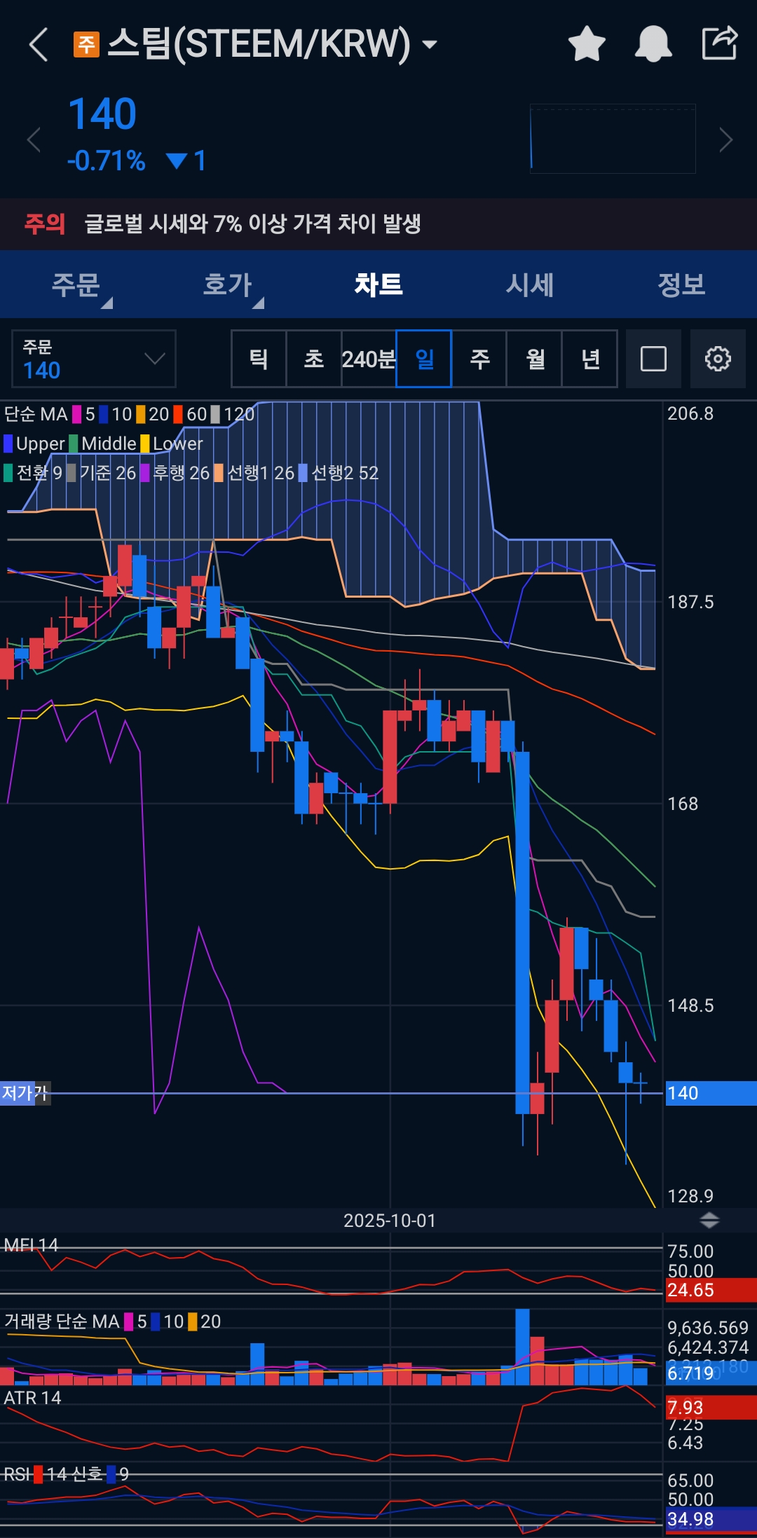The height and width of the screenshot is (1538, 757).
Task: Select the 주 weekly interval
Action: coord(479,359)
